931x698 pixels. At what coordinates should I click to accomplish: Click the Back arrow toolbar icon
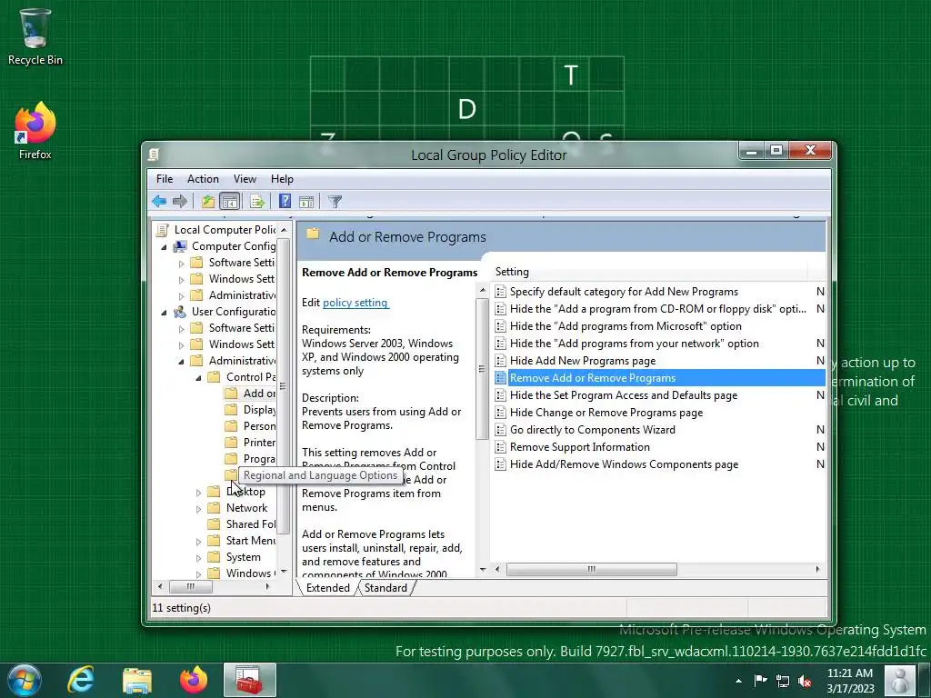158,201
